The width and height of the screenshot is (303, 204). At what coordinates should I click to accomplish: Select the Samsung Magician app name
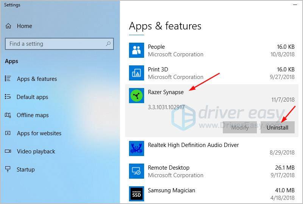pyautogui.click(x=171, y=190)
